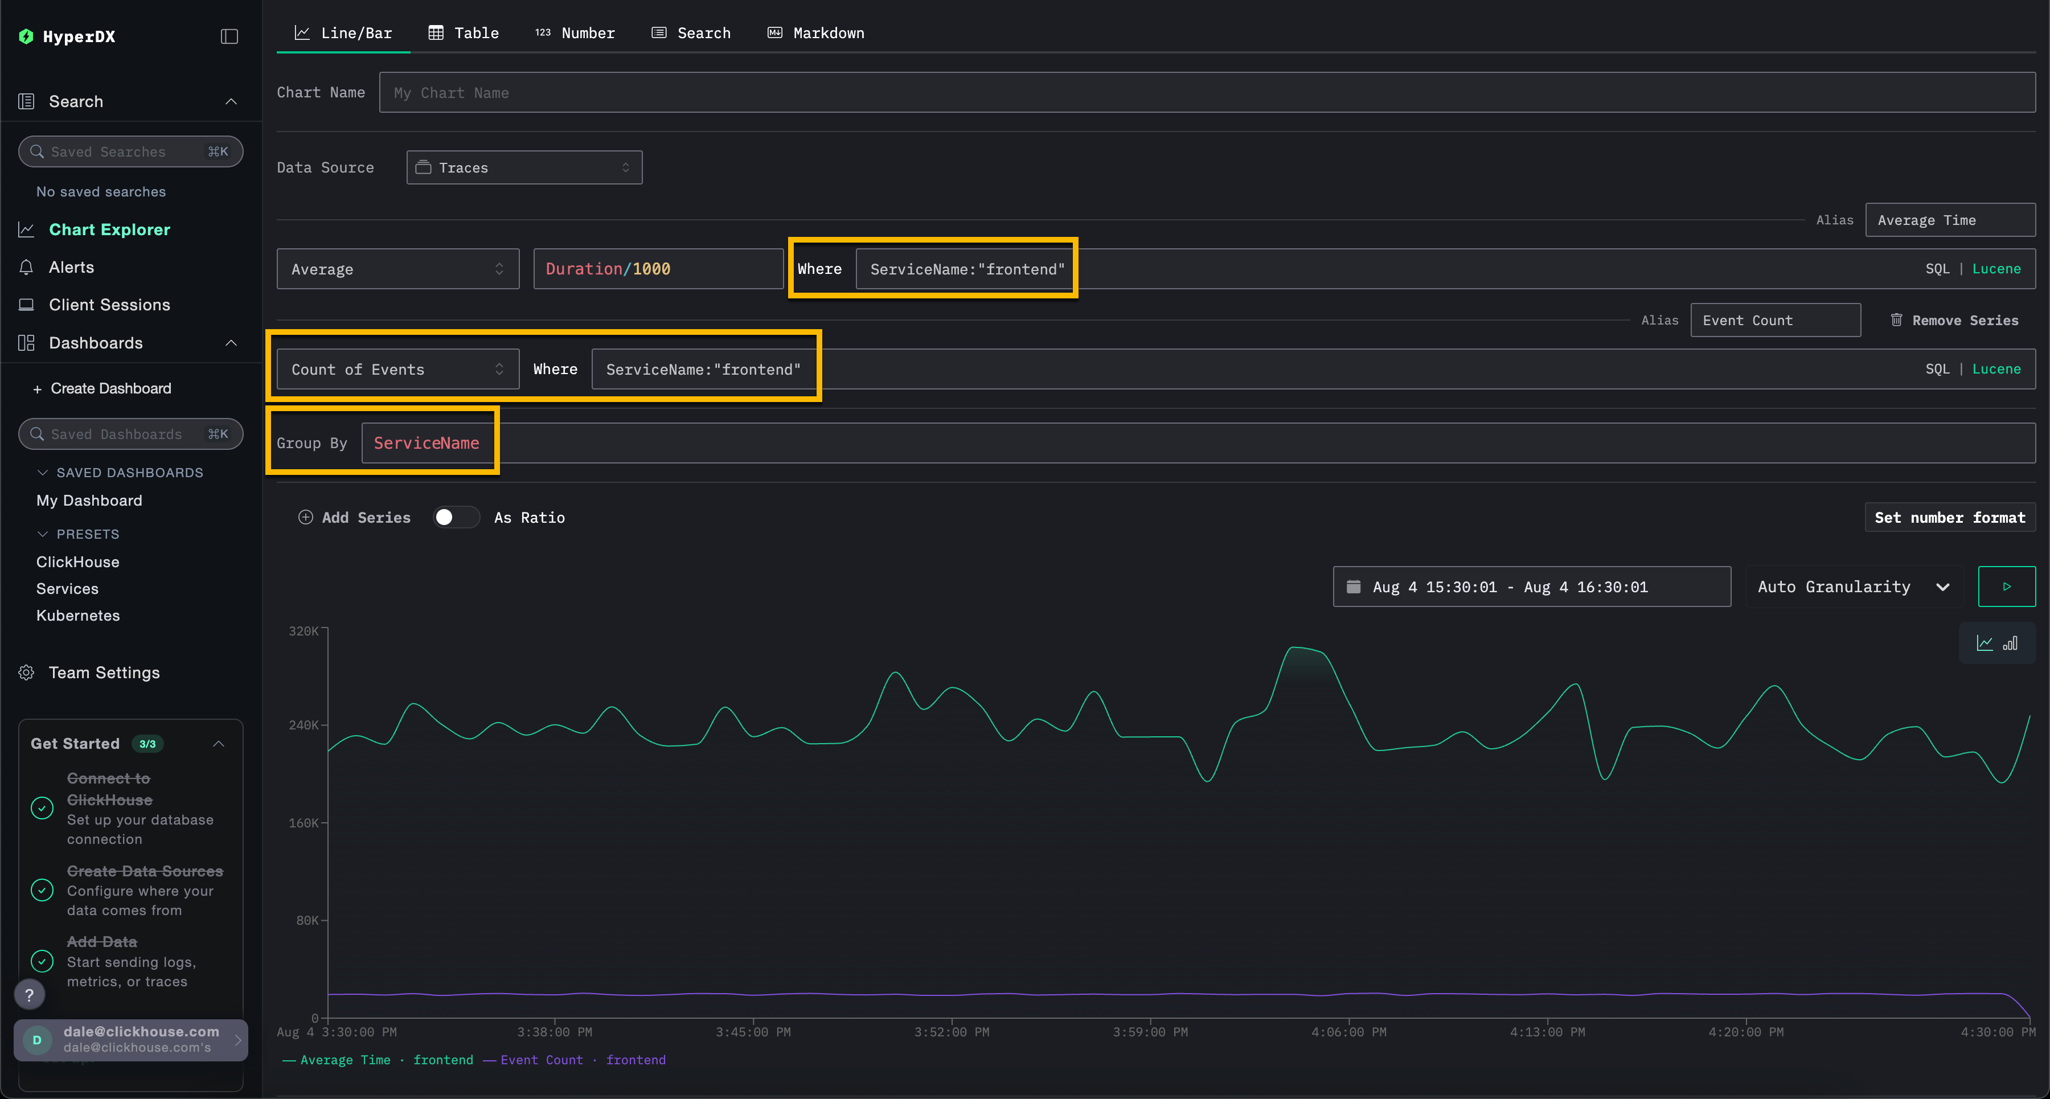Image resolution: width=2050 pixels, height=1099 pixels.
Task: Switch to line chart display icon
Action: (x=1985, y=643)
